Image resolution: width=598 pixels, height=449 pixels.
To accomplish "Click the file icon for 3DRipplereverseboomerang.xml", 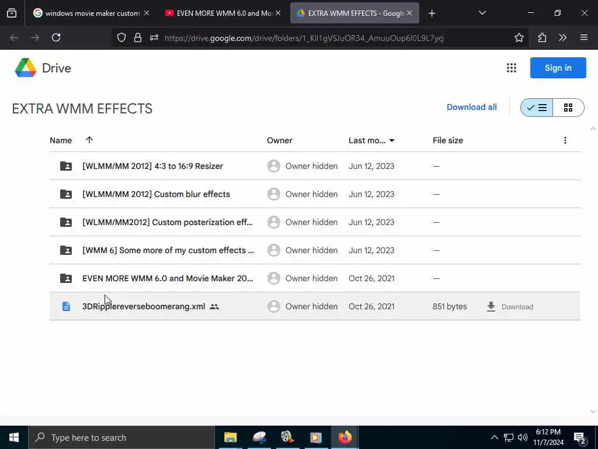I will [x=66, y=306].
